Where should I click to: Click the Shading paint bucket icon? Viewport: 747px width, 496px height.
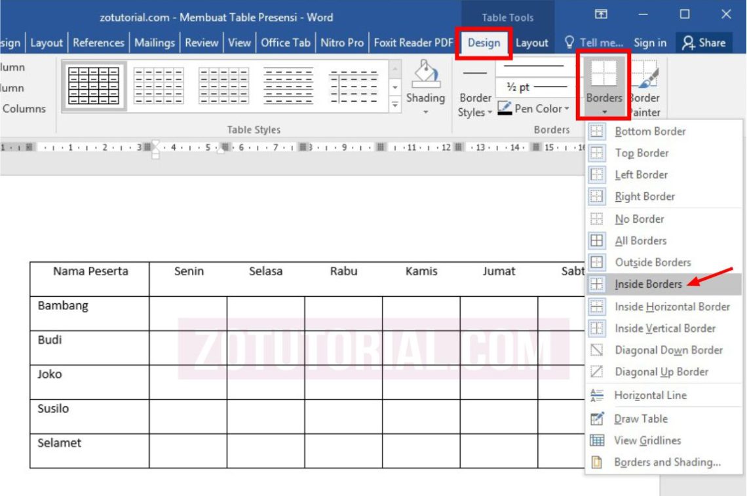coord(425,74)
